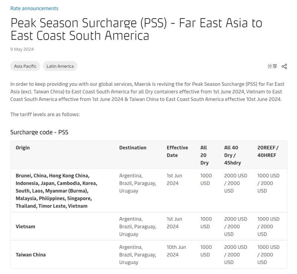297x274 pixels.
Task: Click the share network icon
Action: [284, 66]
